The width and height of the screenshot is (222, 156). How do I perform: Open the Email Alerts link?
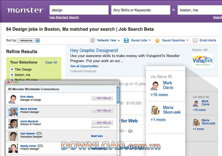tap(208, 40)
